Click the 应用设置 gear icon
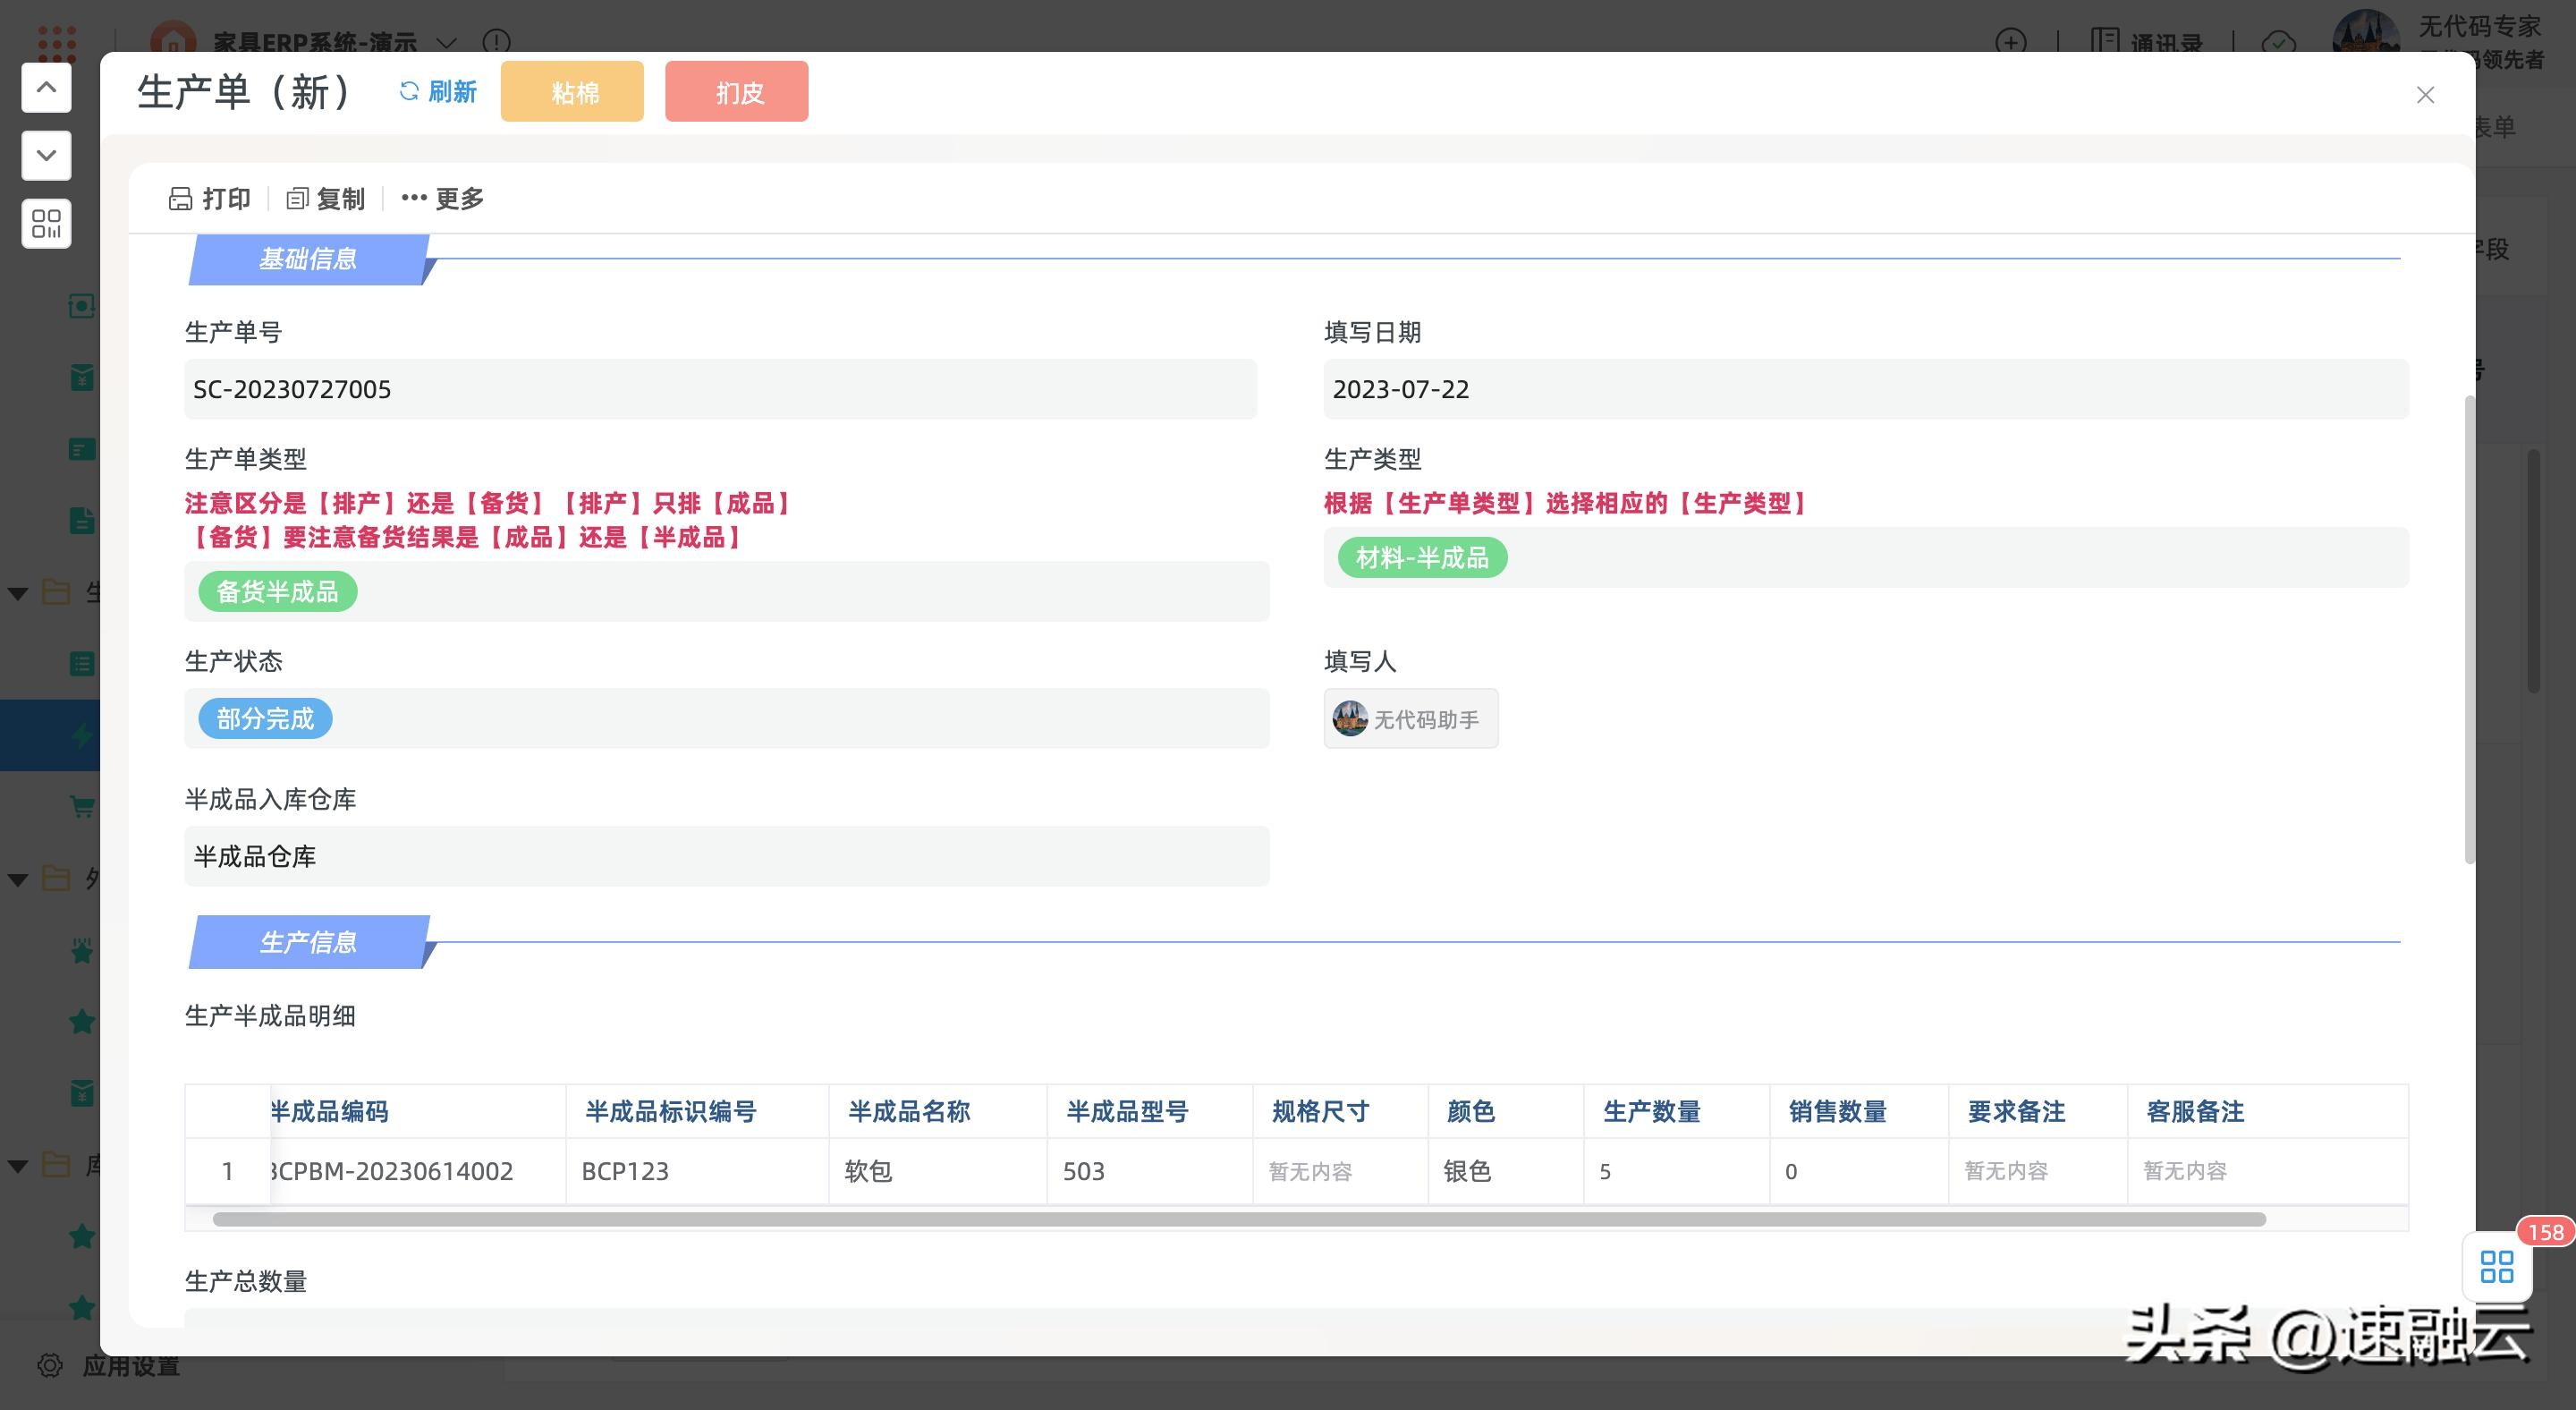Screen dimensions: 2576x1410 50,1365
